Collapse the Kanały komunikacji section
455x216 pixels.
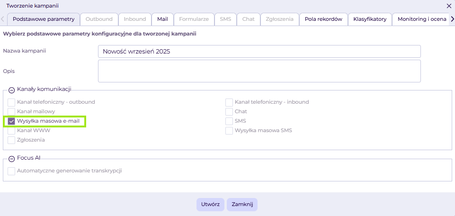(x=12, y=90)
